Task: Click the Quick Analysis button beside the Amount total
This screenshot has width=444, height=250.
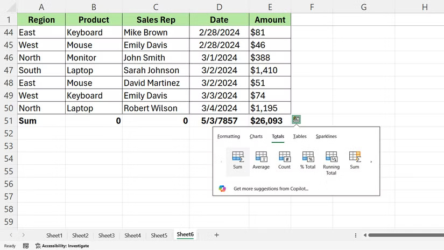Action: [297, 120]
